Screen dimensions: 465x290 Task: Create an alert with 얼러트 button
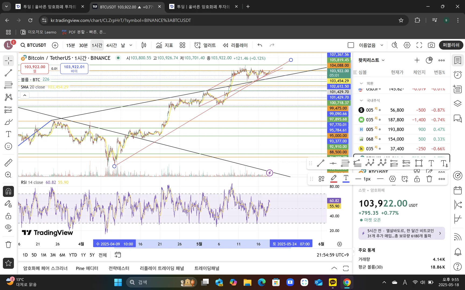(x=205, y=45)
